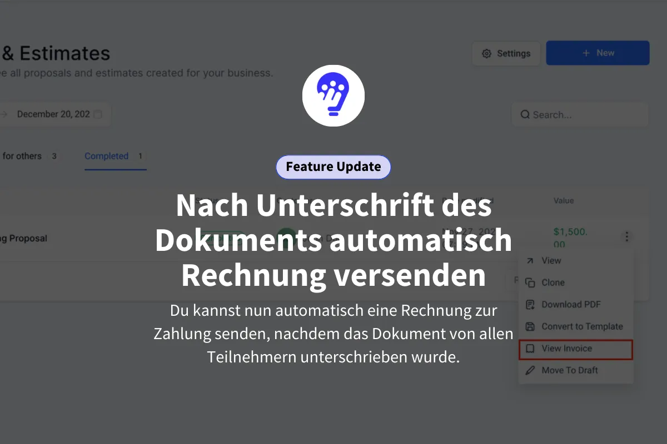
Task: Select Download PDF menu entry
Action: tap(576, 305)
